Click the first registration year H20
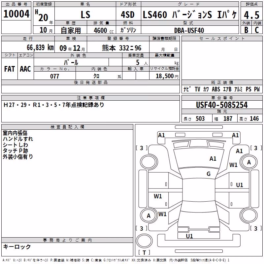Image resolution: width=264 pixels, height=264 pixels. (x=42, y=16)
